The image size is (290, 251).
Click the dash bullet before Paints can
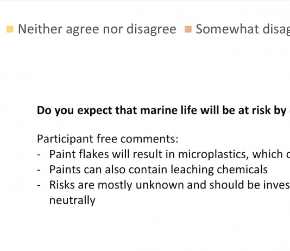click(x=39, y=170)
